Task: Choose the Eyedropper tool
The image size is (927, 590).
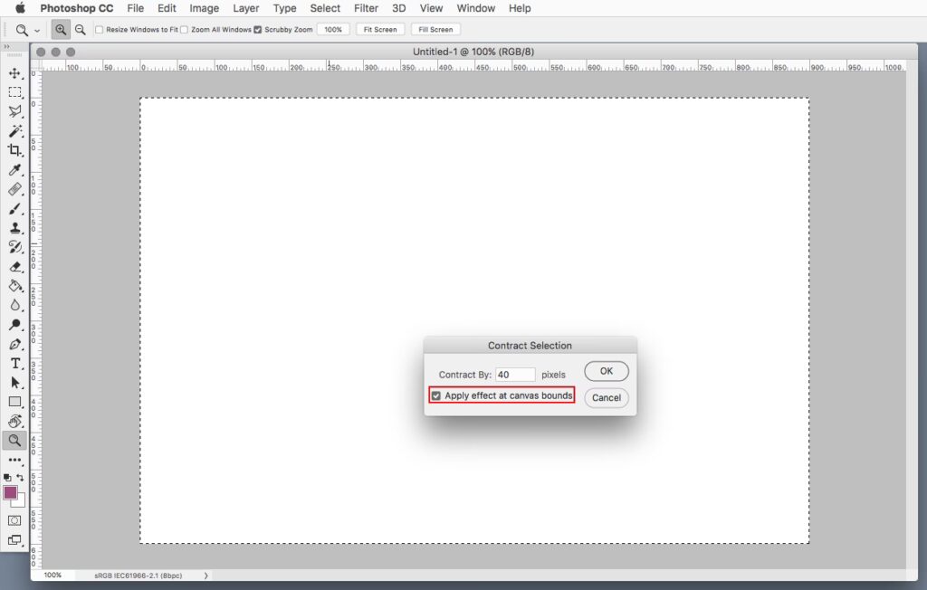Action: (14, 170)
